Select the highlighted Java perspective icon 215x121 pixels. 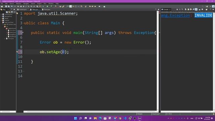click(213, 6)
